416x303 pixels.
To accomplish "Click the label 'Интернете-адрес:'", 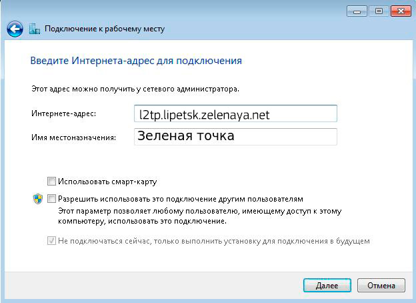I will tap(64, 113).
